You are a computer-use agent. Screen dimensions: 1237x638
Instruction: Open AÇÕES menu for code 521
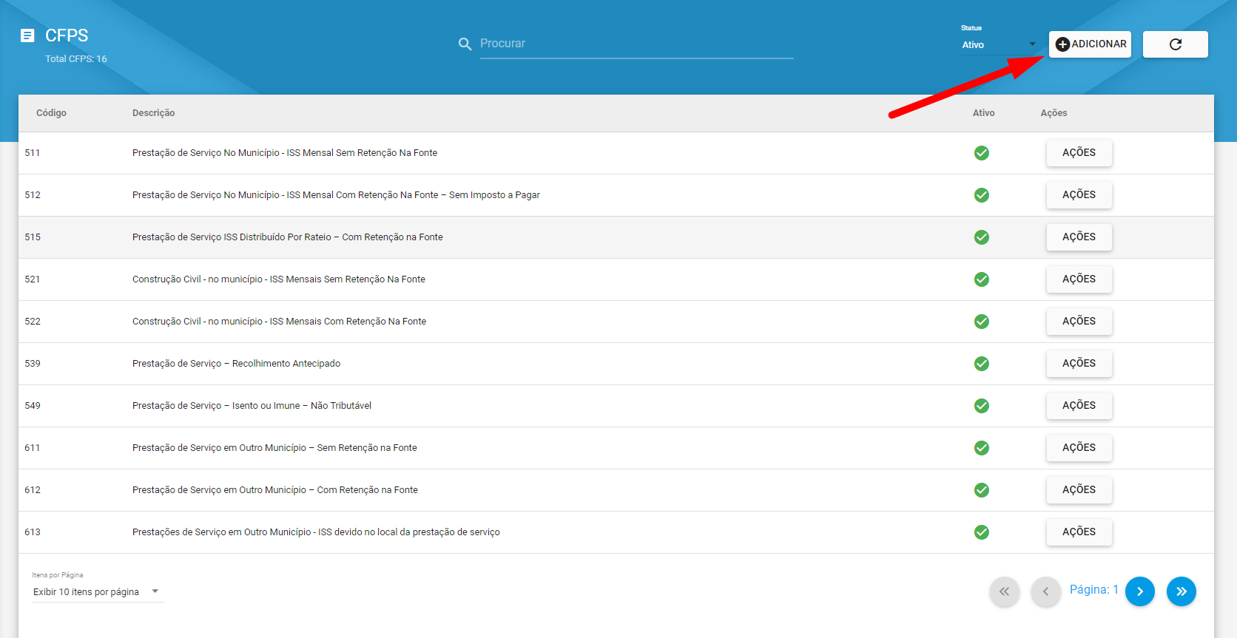pos(1079,279)
